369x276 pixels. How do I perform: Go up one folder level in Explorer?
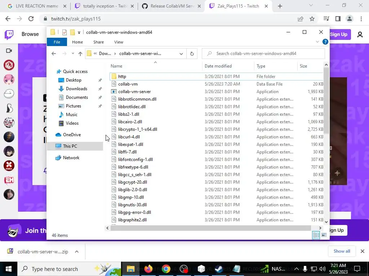click(x=80, y=54)
